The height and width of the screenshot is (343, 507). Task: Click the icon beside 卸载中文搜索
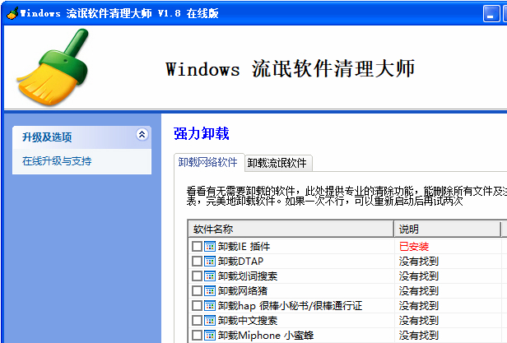coord(210,320)
